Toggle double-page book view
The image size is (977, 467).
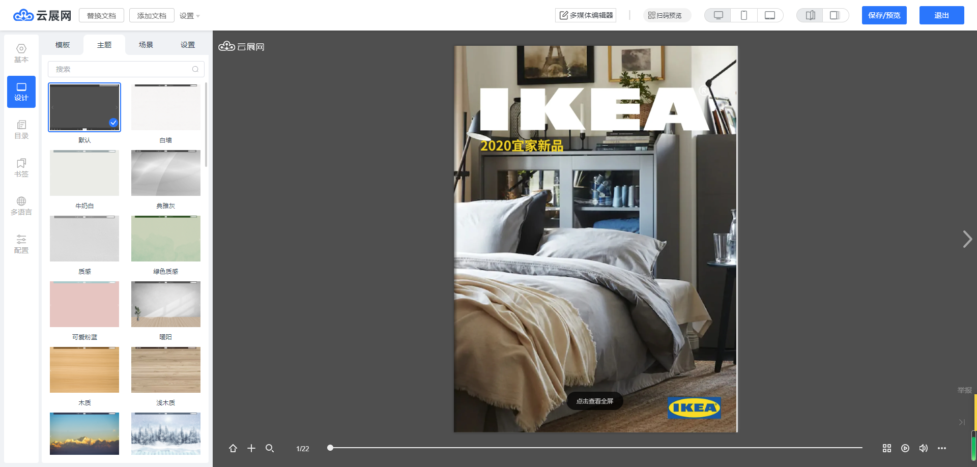(810, 15)
